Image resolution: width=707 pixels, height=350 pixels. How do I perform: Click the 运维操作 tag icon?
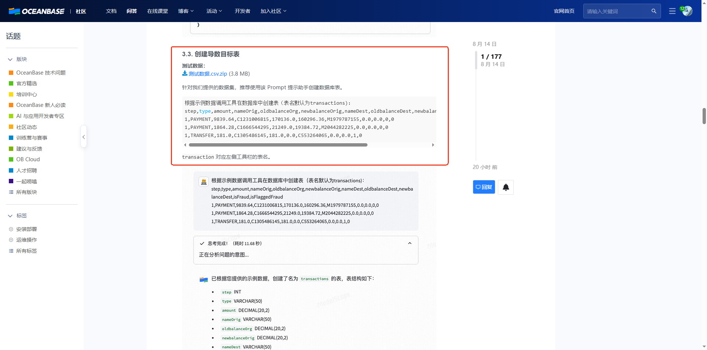pos(11,240)
